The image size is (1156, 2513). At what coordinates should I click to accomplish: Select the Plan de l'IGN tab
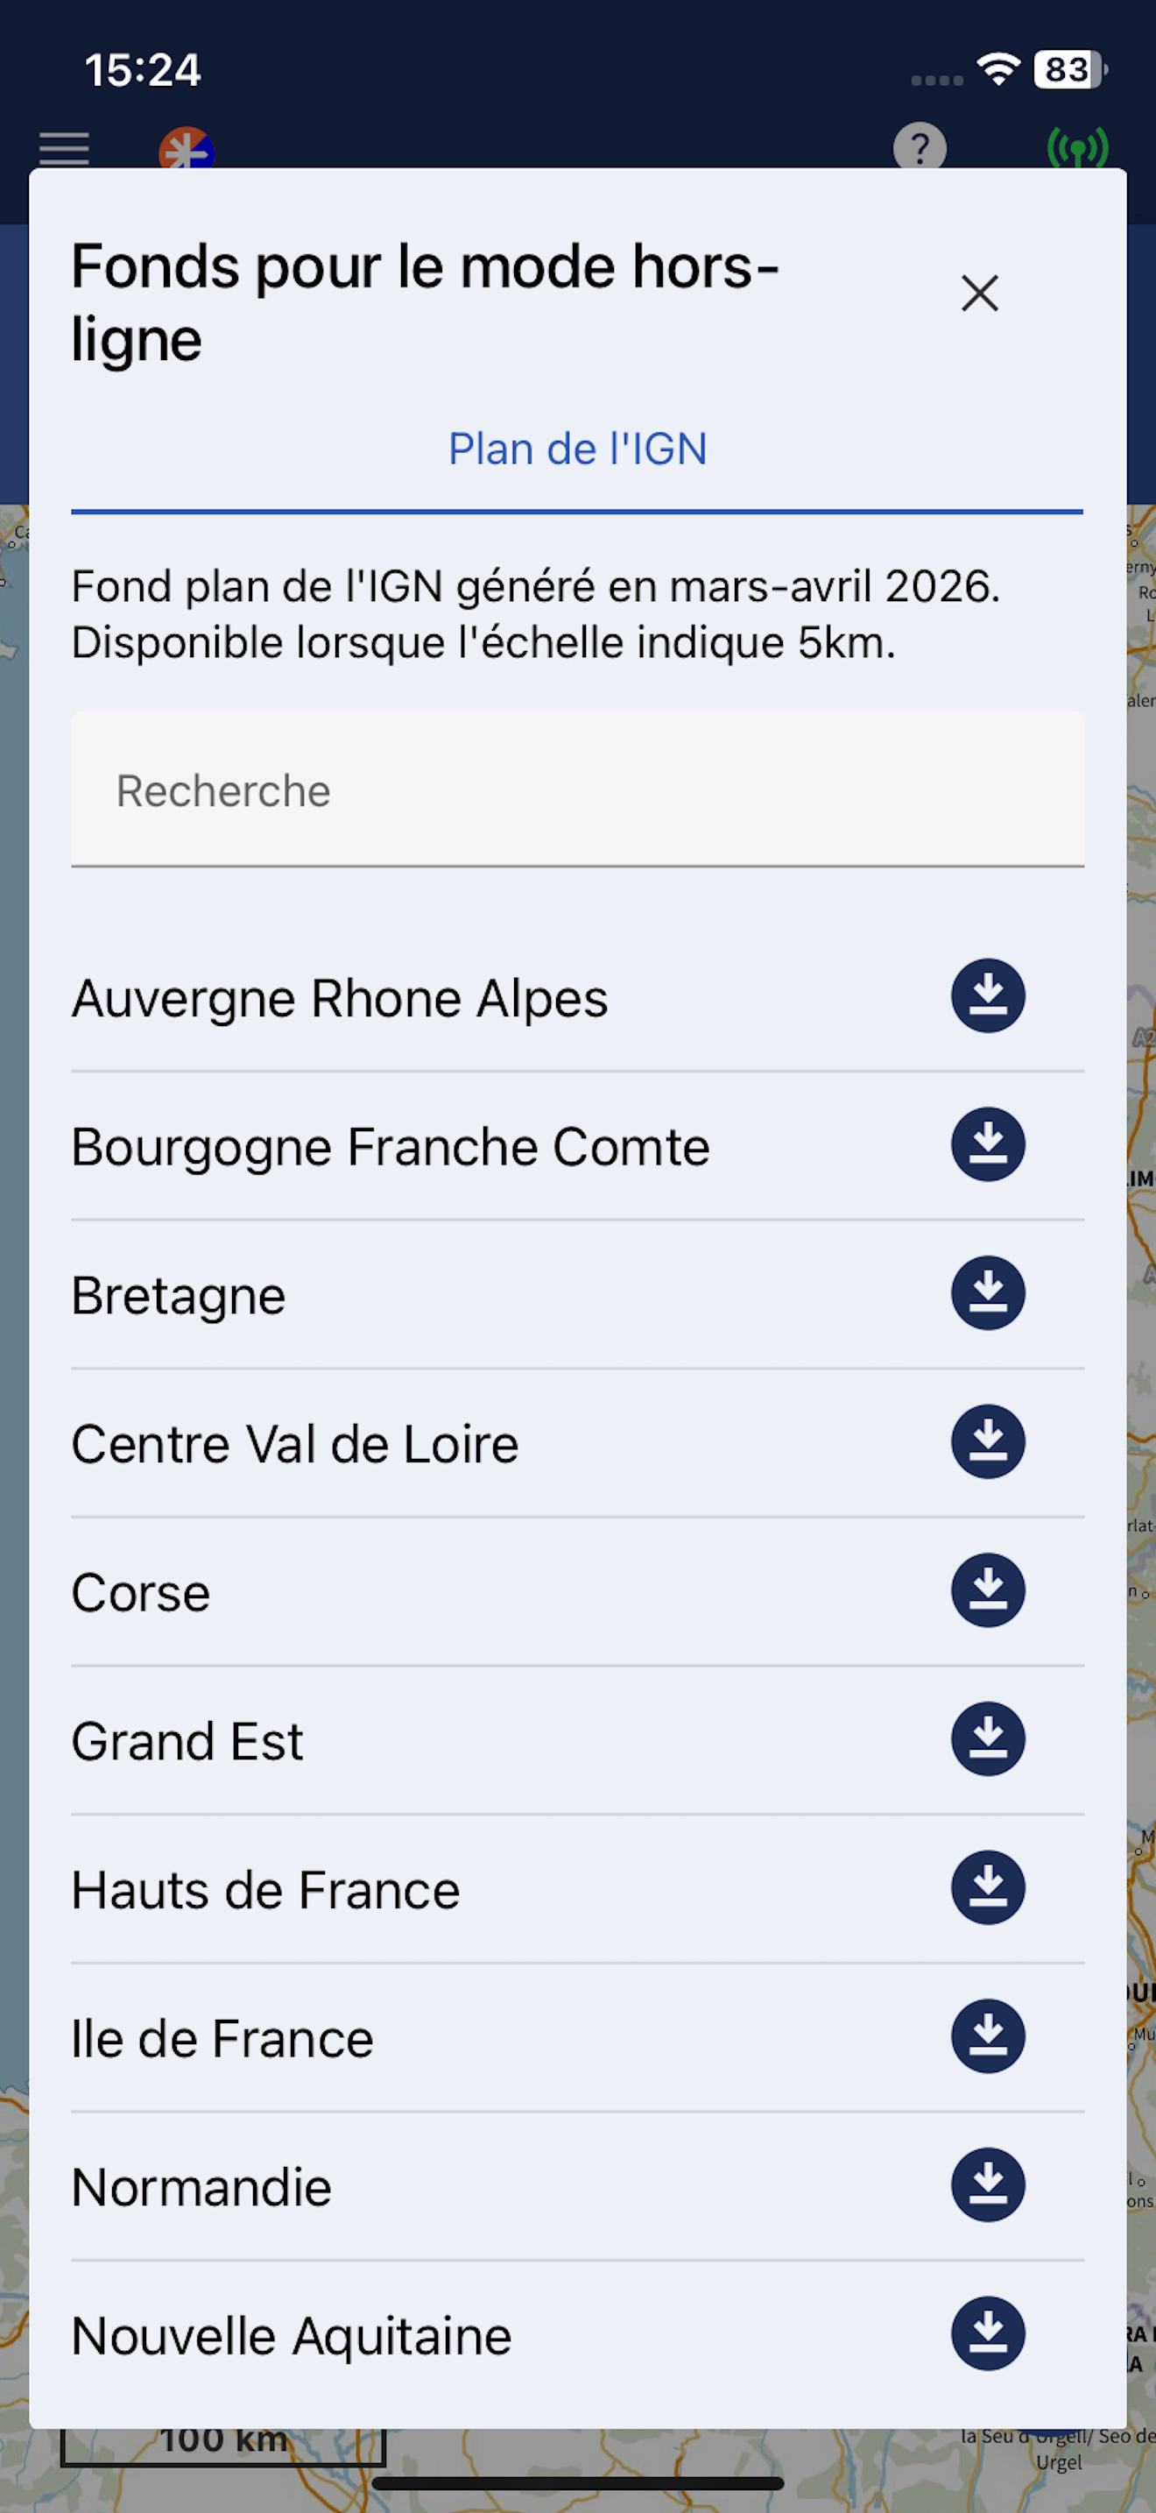[577, 450]
